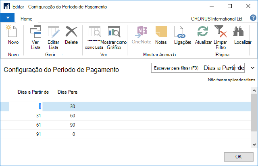This screenshot has height=166, width=258.
Task: Click Limpar Filtro clear filter icon
Action: 221,31
